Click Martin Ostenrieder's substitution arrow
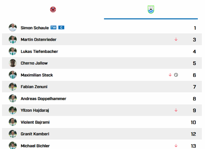 pos(176,39)
